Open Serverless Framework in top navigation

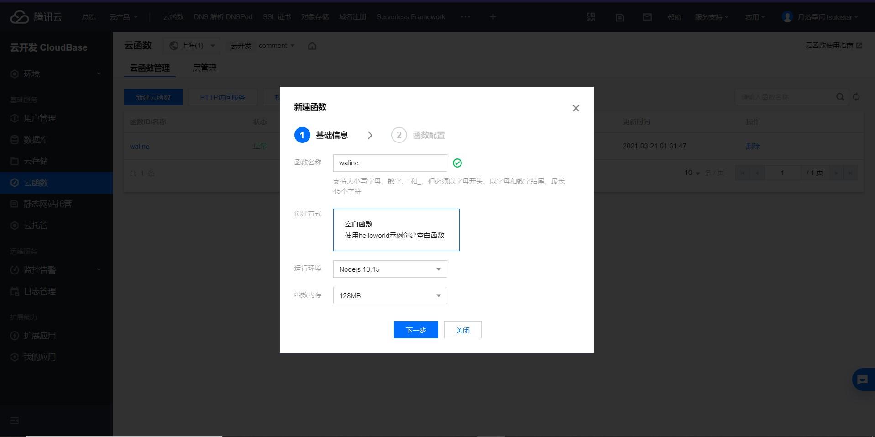pos(411,17)
